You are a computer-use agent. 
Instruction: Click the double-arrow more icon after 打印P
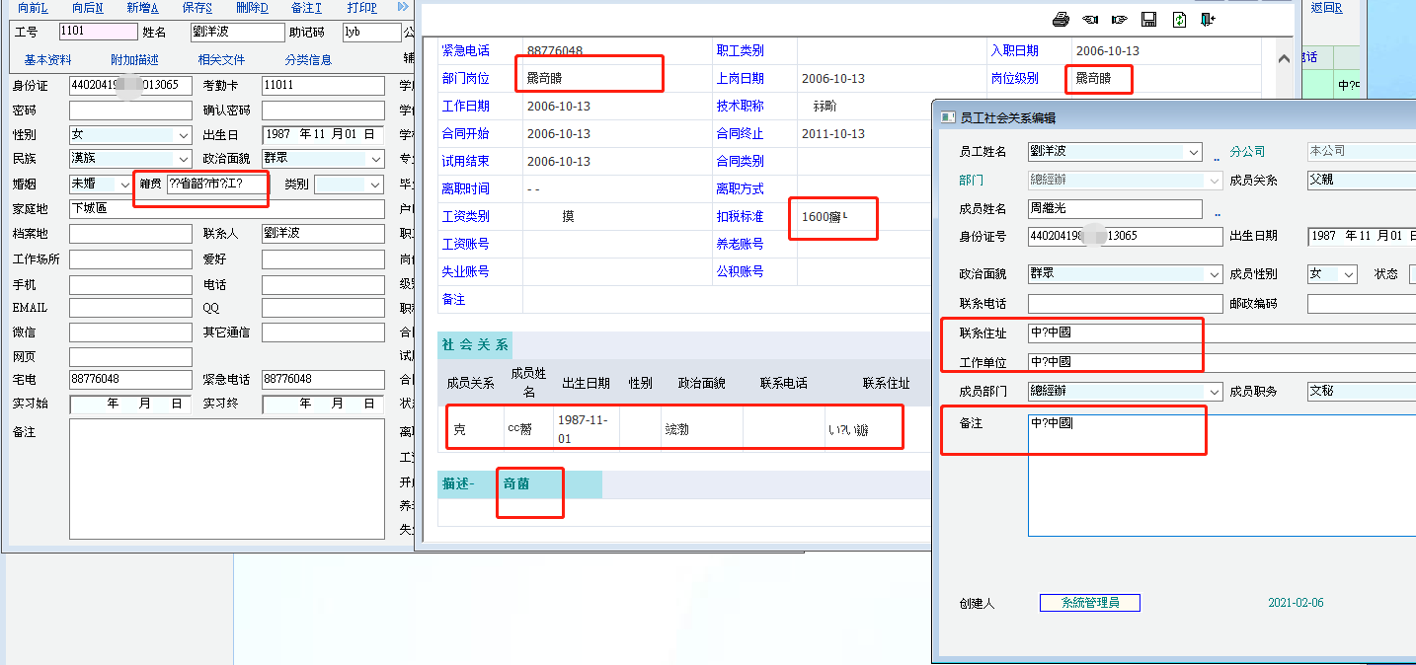click(403, 7)
